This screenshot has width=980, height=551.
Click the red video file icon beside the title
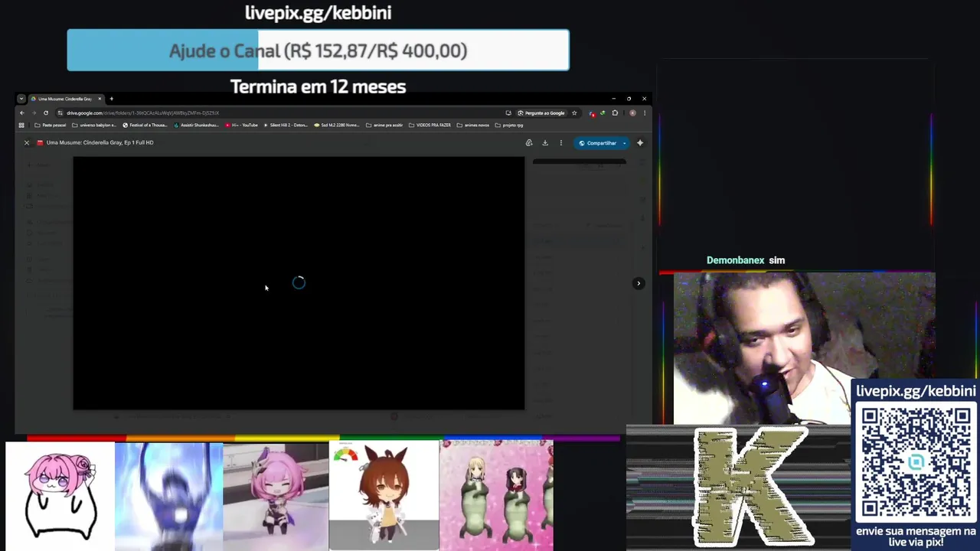[40, 142]
